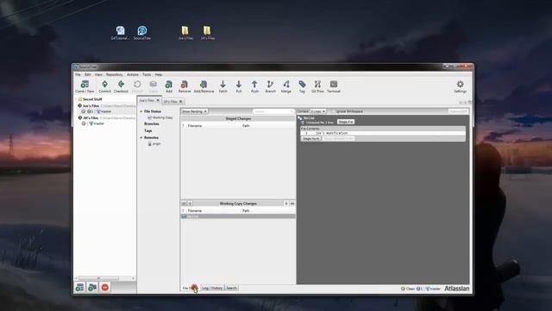Click the Pull toolbar icon
The width and height of the screenshot is (552, 311).
coord(239,86)
